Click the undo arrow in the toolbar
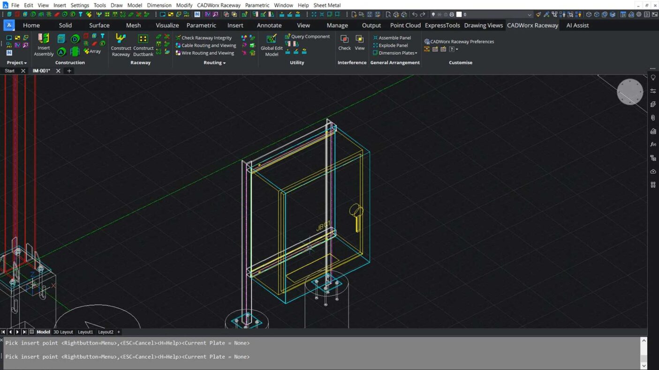The height and width of the screenshot is (370, 659). pyautogui.click(x=415, y=15)
